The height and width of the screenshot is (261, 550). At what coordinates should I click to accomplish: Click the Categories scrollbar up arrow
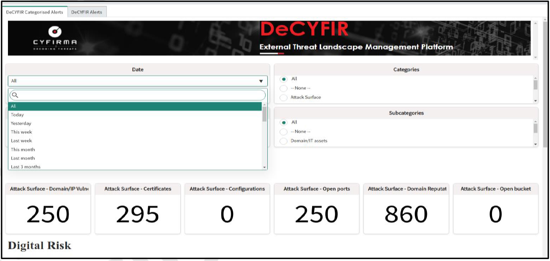[x=535, y=78]
